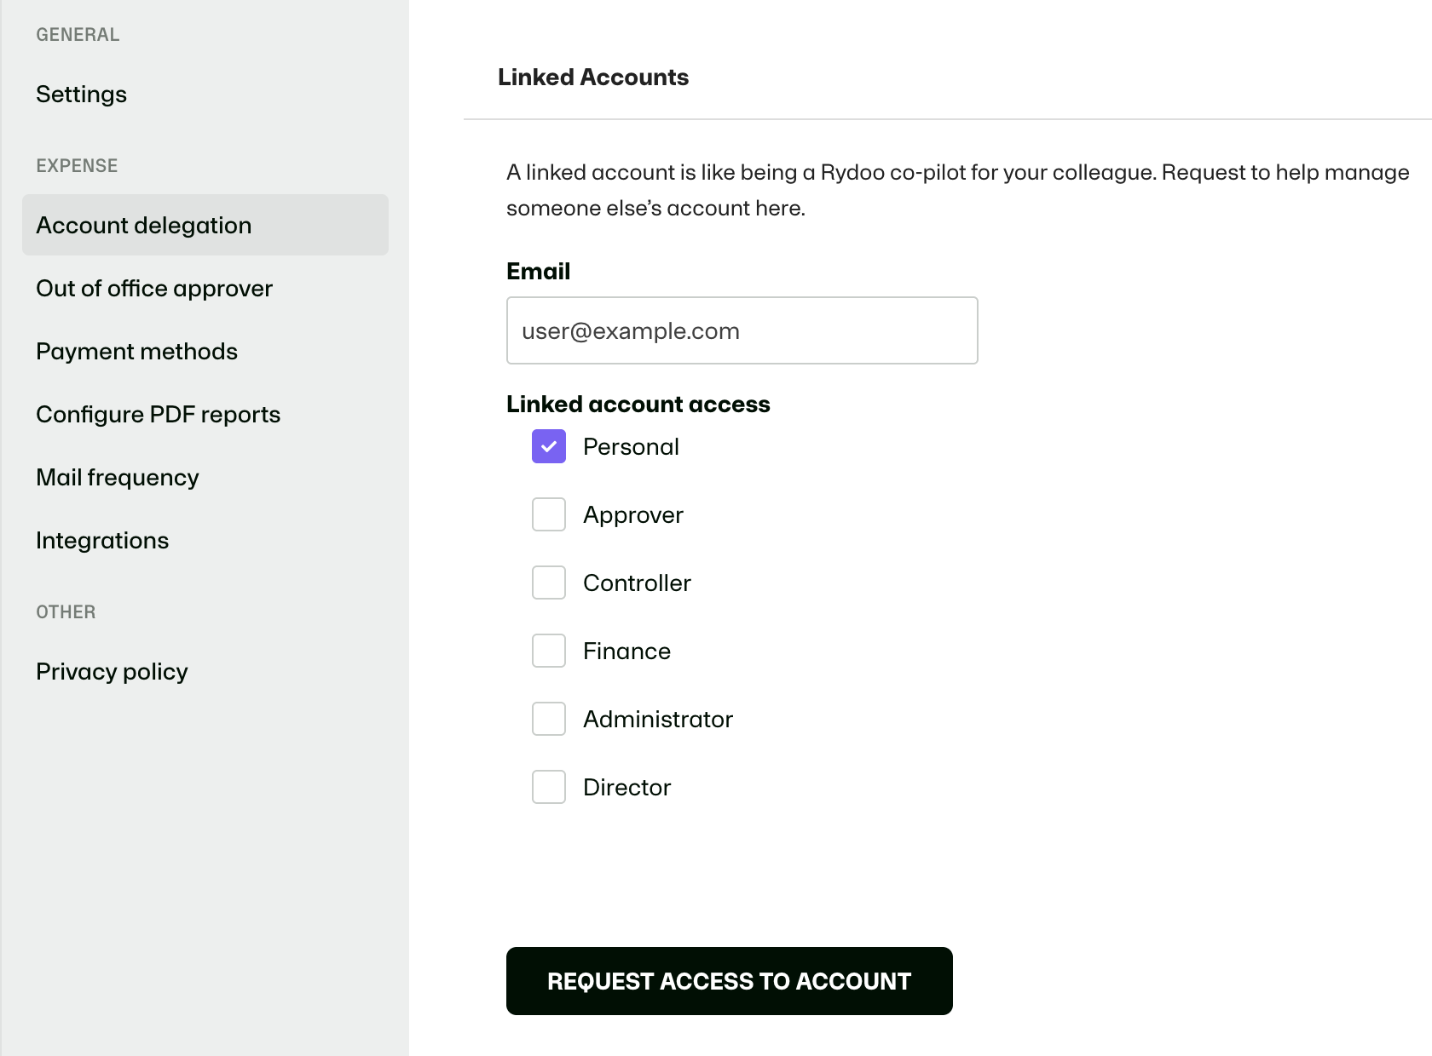Screen dimensions: 1432x1056
Task: Select Account delegation in sidebar
Action: [x=205, y=225]
